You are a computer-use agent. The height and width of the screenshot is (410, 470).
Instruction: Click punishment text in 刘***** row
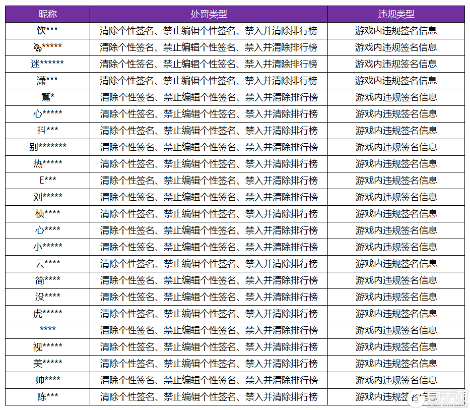coord(209,197)
